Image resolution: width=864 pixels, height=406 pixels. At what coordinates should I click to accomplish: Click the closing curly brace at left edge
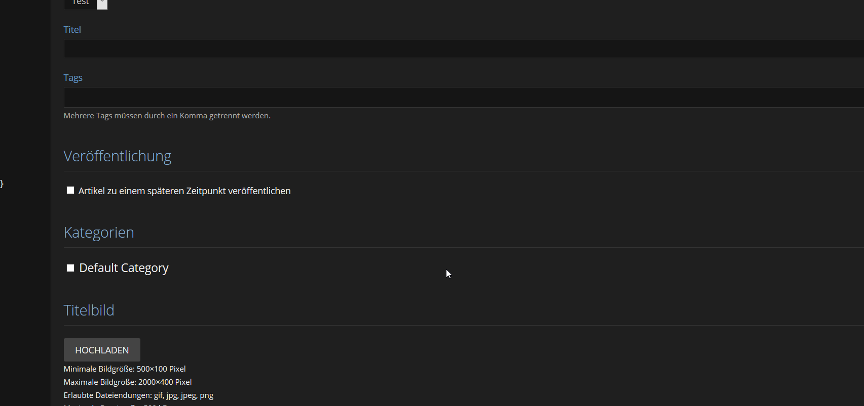pyautogui.click(x=2, y=184)
